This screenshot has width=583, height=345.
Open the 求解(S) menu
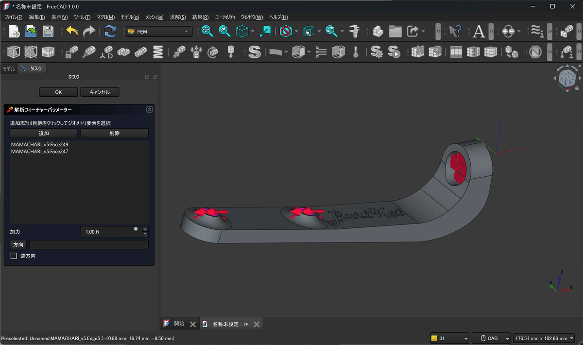click(x=178, y=17)
